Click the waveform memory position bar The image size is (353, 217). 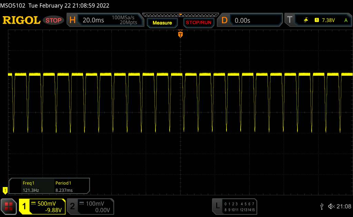[x=180, y=15]
